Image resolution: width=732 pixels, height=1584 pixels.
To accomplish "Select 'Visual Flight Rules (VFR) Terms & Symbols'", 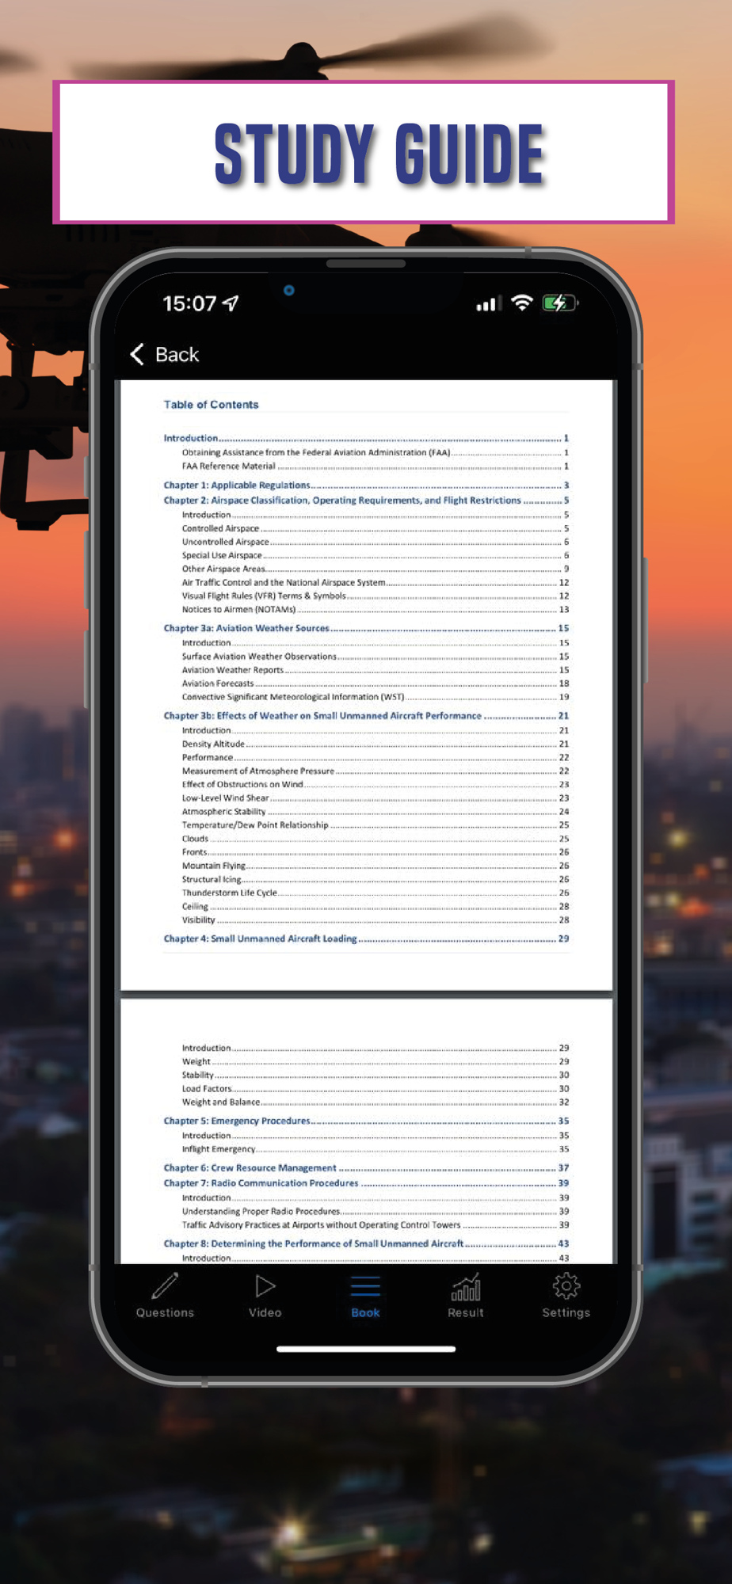I will [376, 596].
